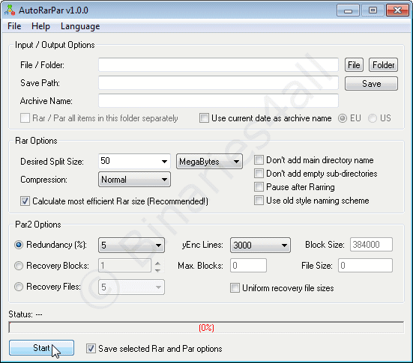
Task: Select the Recovery Files radio button
Action: click(x=19, y=287)
